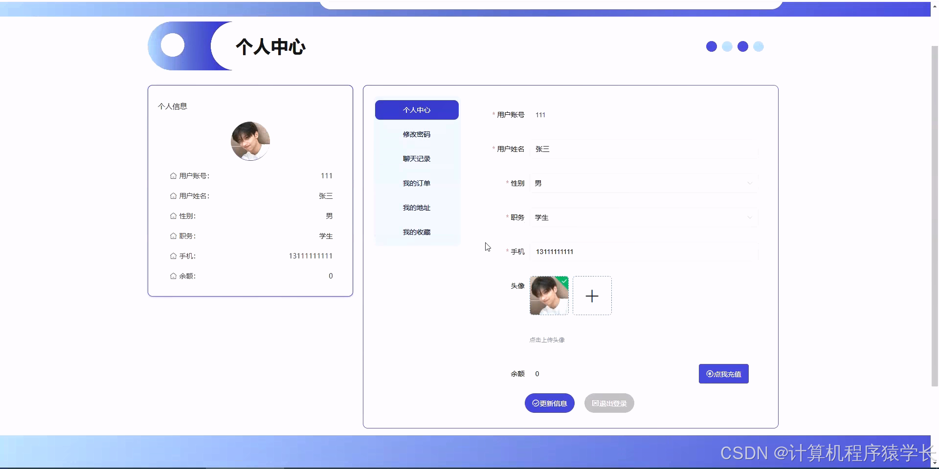Image resolution: width=939 pixels, height=469 pixels.
Task: Click the coin icon inside 点我充值
Action: (710, 374)
